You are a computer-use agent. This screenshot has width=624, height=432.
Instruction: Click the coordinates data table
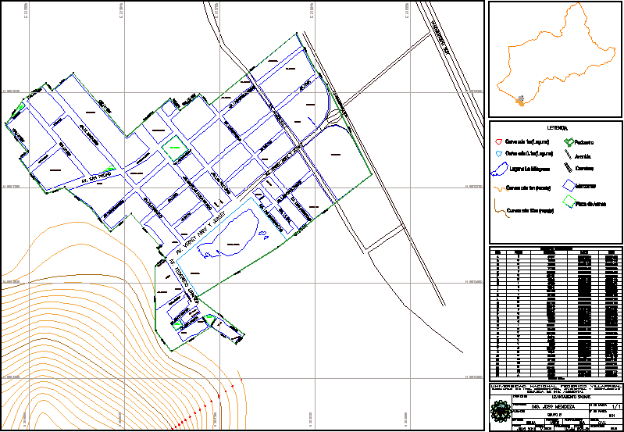555,314
